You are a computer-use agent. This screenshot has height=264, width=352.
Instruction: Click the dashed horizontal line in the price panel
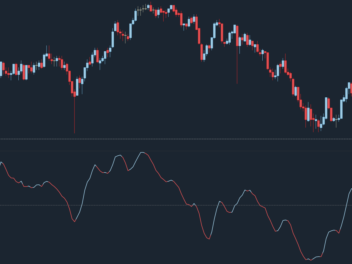176,139
